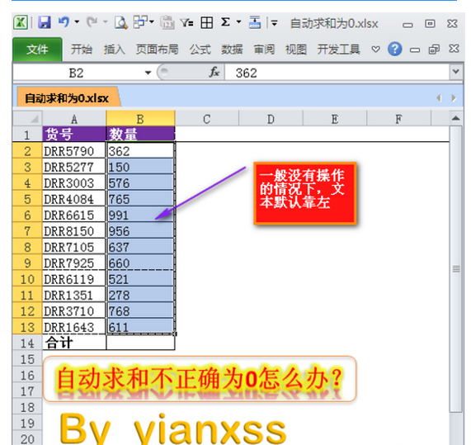
Task: Open Print Preview magnifier icon
Action: (120, 22)
